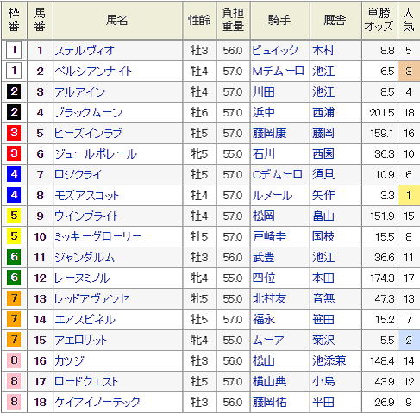Click jockey link ルメール
Image resolution: width=420 pixels, height=413 pixels.
(273, 196)
